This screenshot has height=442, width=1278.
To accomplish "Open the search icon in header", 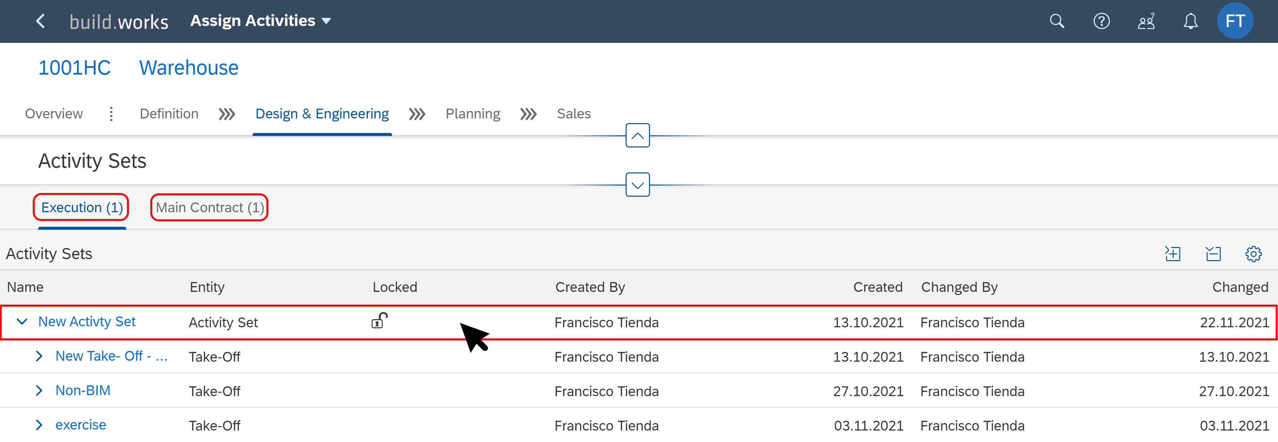I will coord(1057,21).
